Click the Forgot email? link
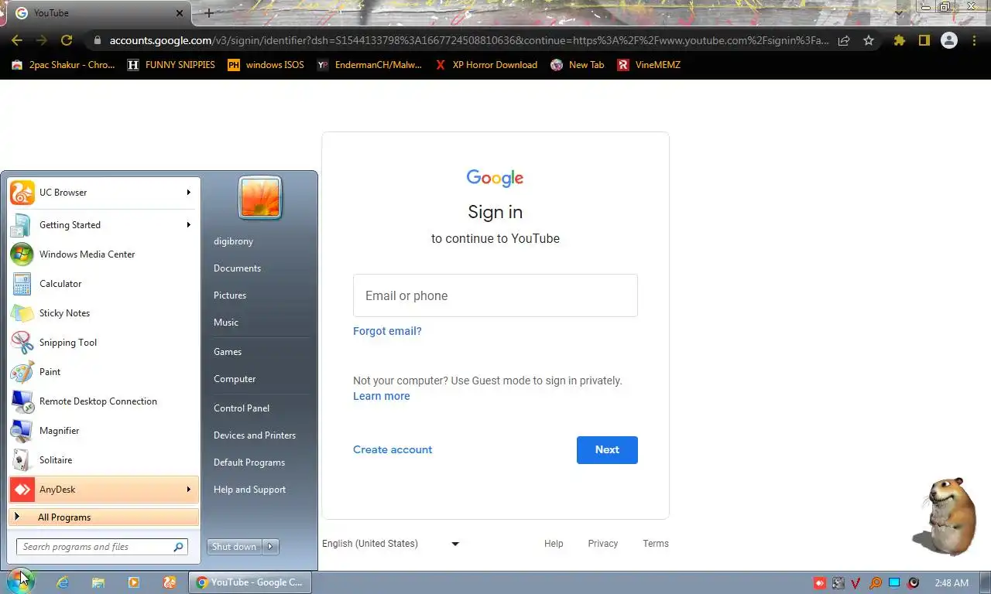The image size is (991, 594). point(387,331)
